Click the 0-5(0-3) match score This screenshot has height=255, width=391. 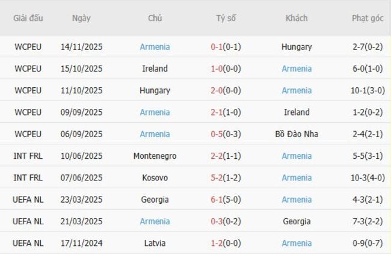226,134
